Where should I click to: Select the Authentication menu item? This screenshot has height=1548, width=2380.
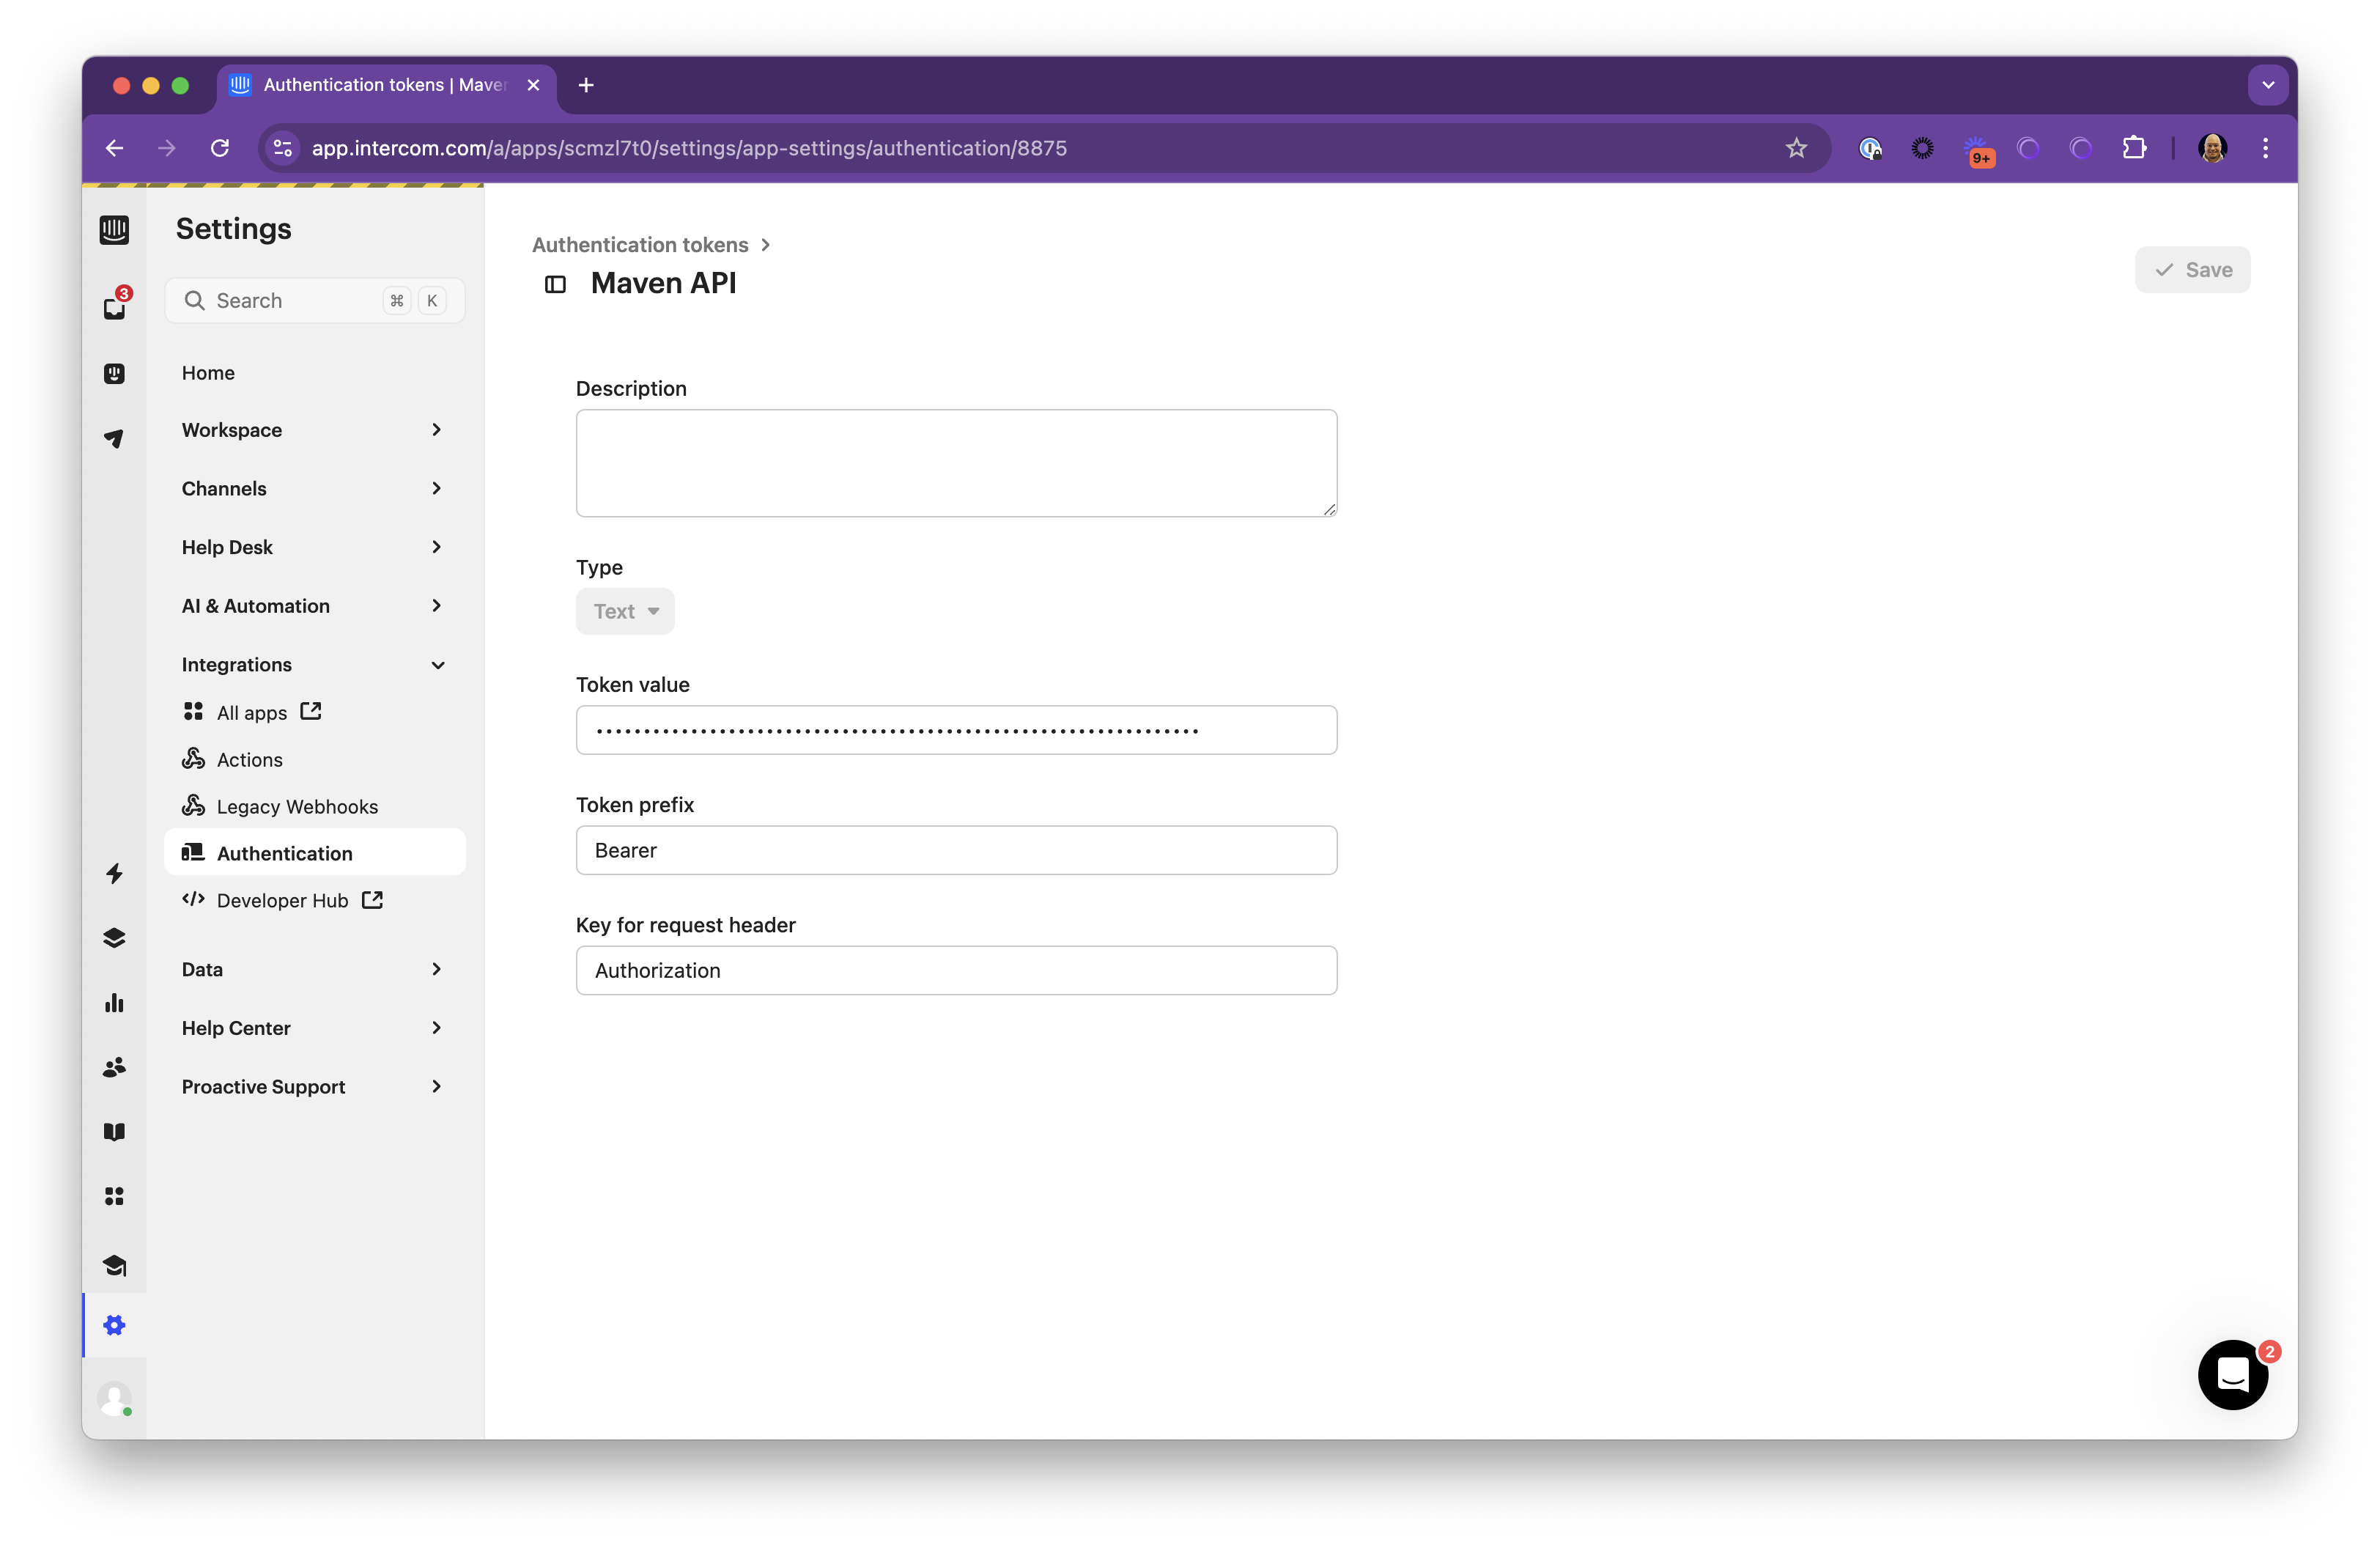(x=284, y=853)
